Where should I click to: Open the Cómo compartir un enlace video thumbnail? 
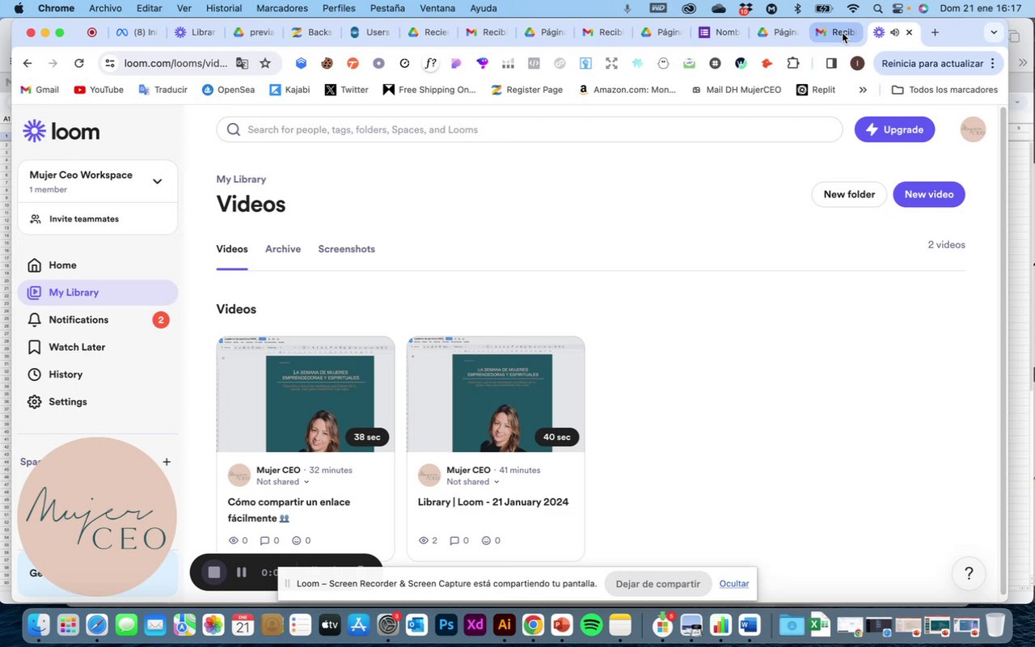[x=306, y=395]
